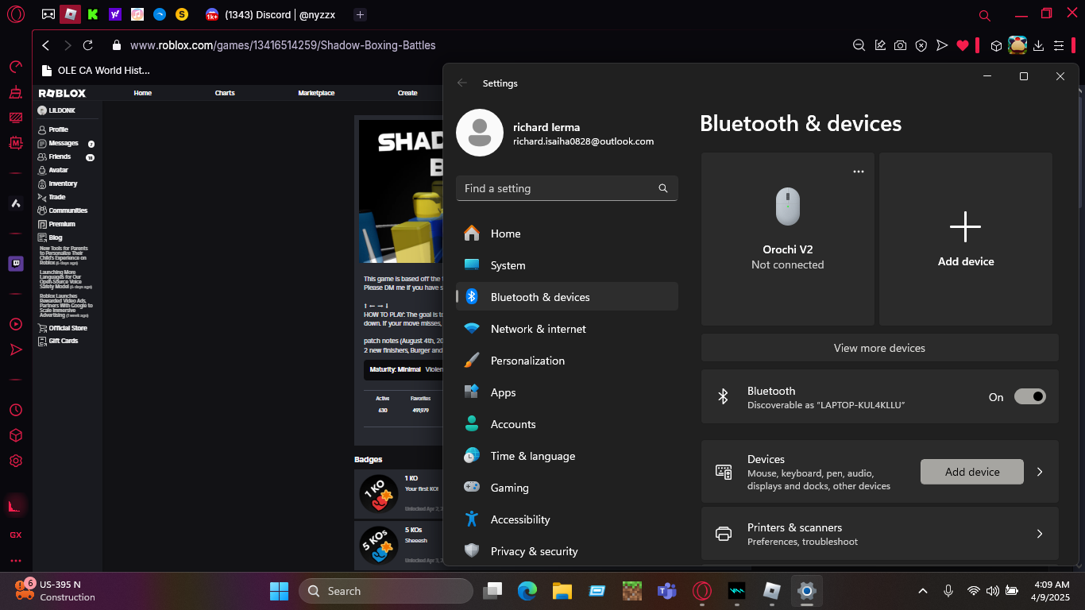Screen dimensions: 1085x610
Task: Click the send Flow arrow in address bar
Action: [x=942, y=45]
